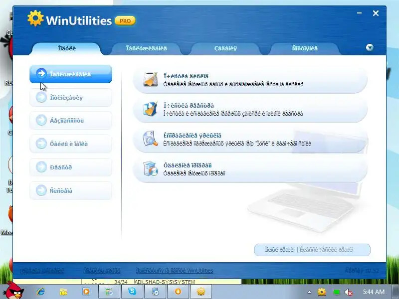Click the taskbar clock showing 5:44 AM
This screenshot has width=399, height=299.
point(374,292)
